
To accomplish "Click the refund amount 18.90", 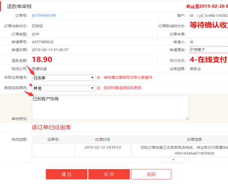I will pyautogui.click(x=42, y=59).
